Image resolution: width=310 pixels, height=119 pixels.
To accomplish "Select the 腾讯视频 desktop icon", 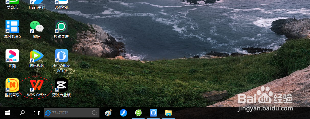I will tap(37, 58).
